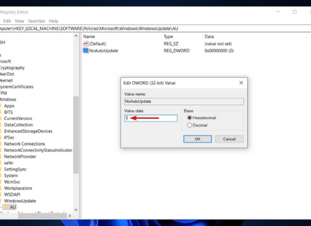Select the DataCollection key

click(x=19, y=125)
